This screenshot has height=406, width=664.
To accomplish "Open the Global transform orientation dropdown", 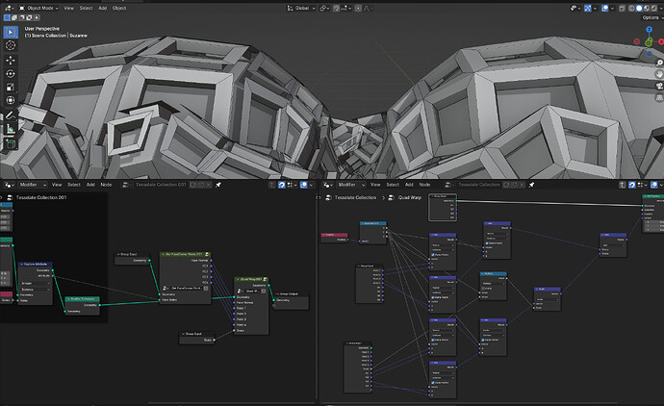I will click(x=301, y=8).
